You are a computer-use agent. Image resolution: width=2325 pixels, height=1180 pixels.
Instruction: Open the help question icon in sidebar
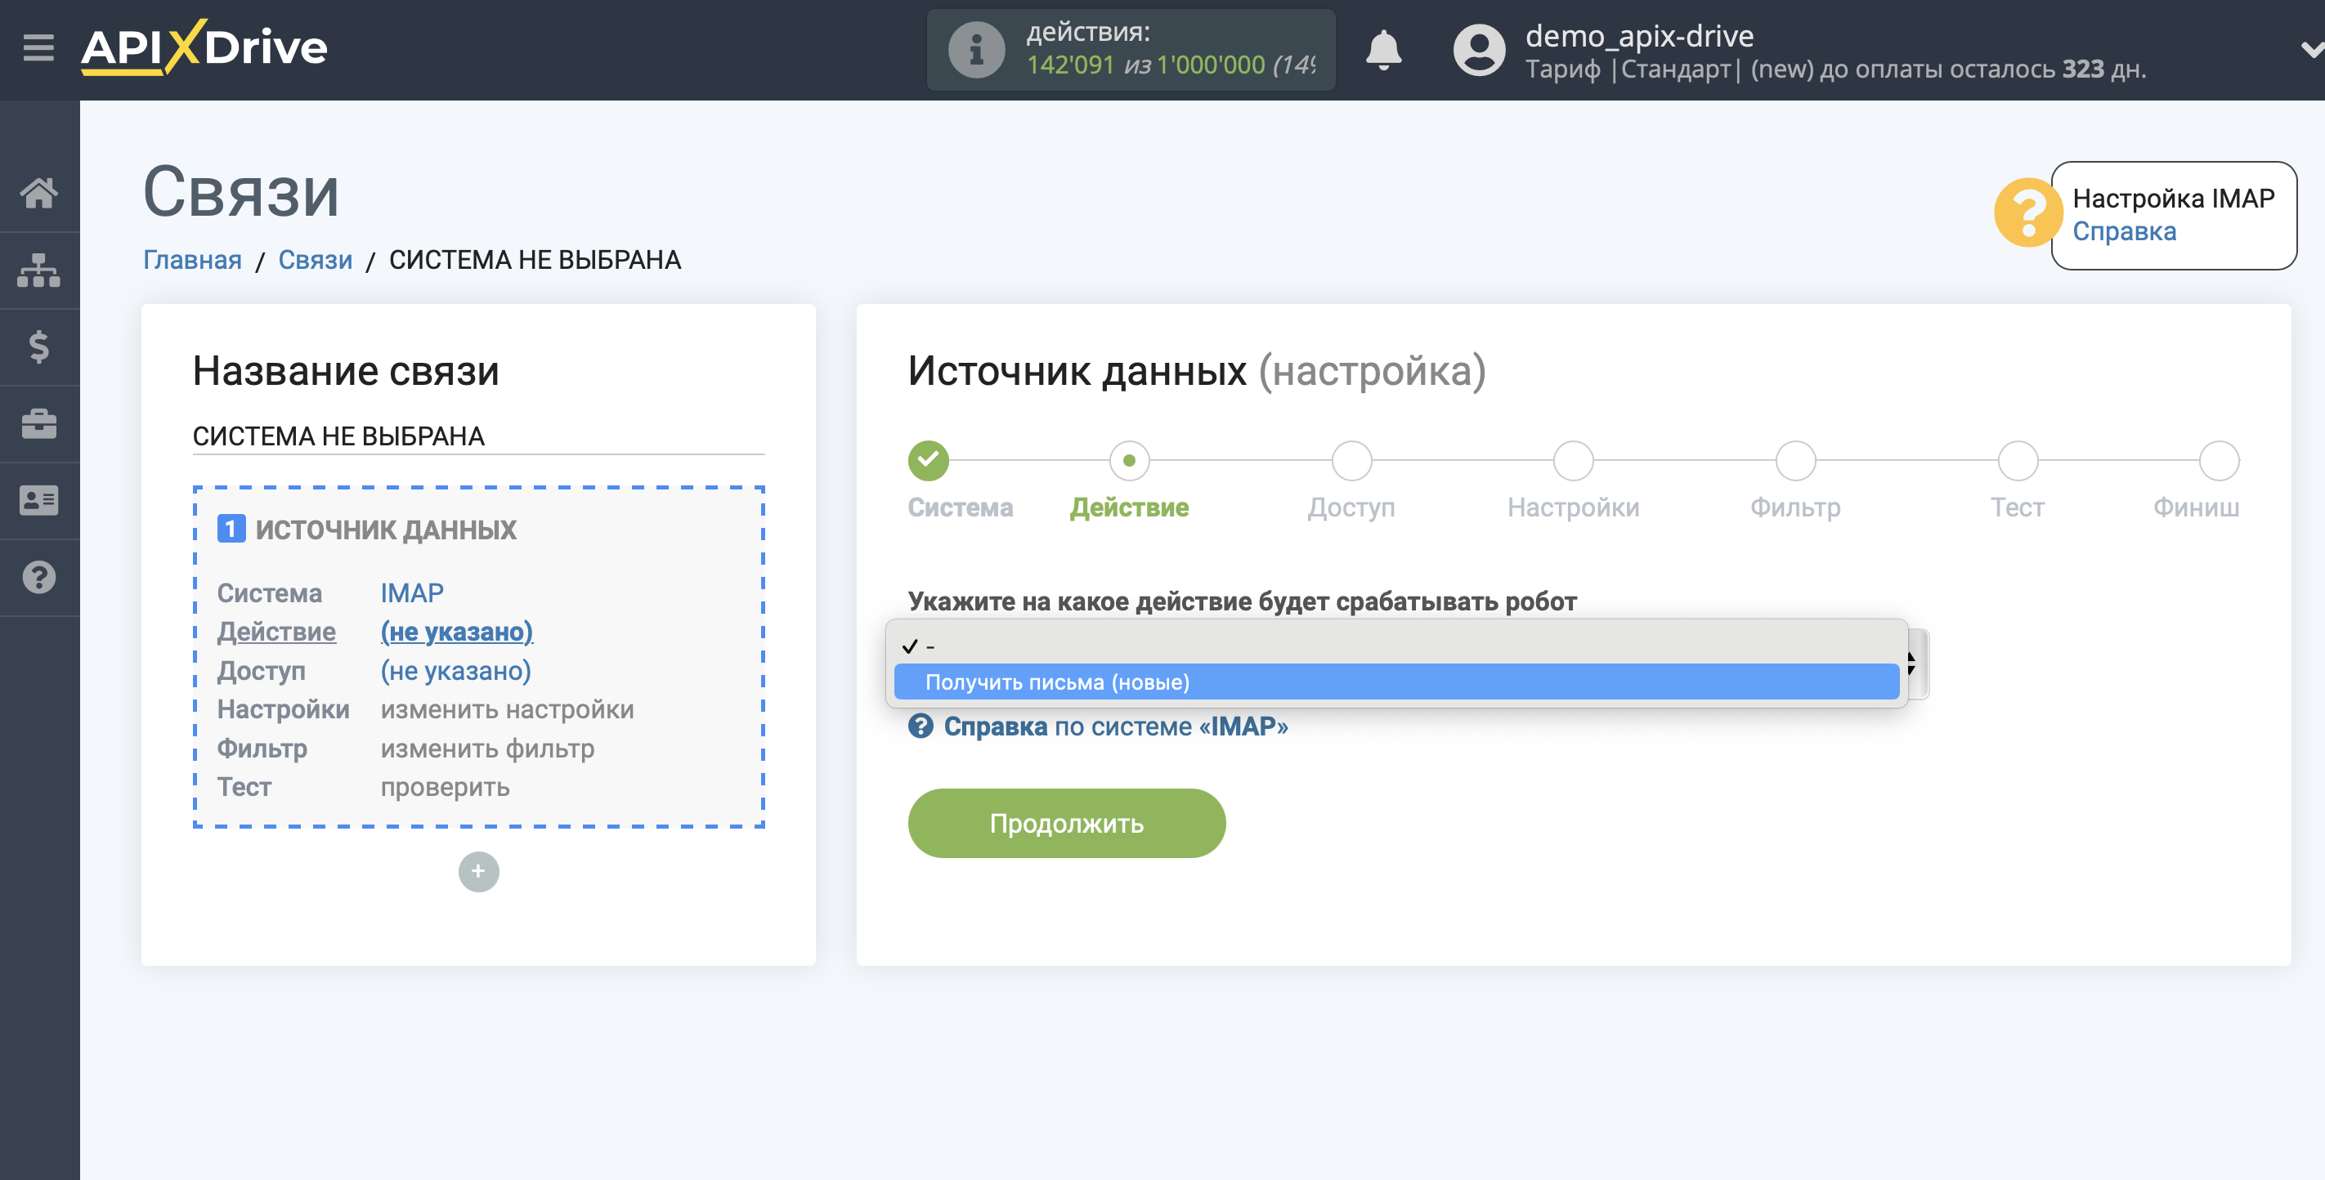click(38, 578)
